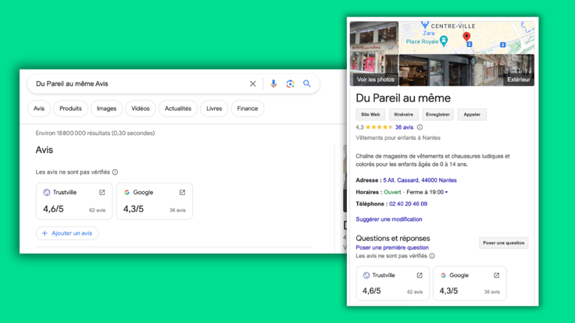Click the Google 4,3/5 rating in the business panel
This screenshot has height=323, width=575.
click(x=448, y=291)
